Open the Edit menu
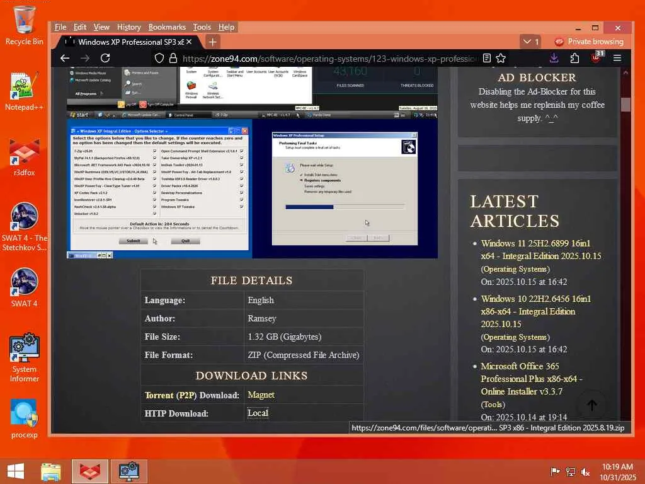The image size is (645, 484). (80, 27)
